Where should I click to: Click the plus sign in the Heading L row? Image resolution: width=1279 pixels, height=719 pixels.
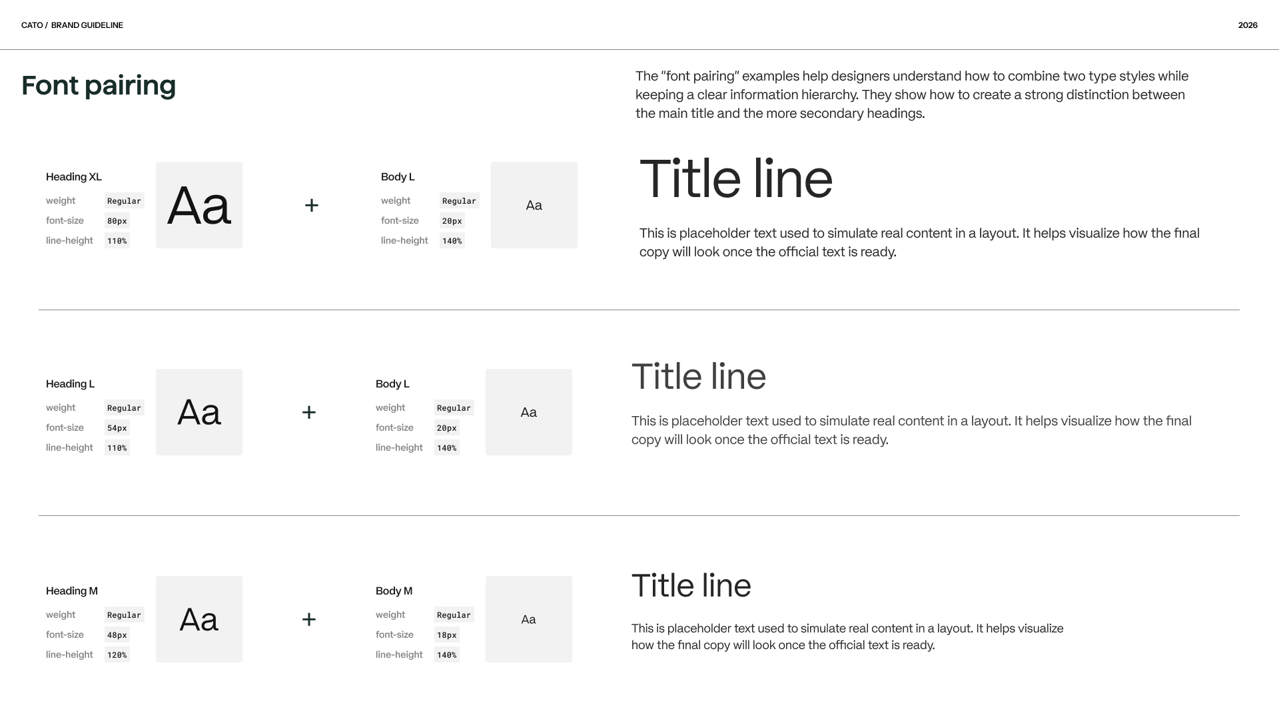[x=308, y=412]
